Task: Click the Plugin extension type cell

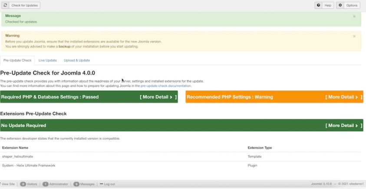Action: pyautogui.click(x=252, y=166)
